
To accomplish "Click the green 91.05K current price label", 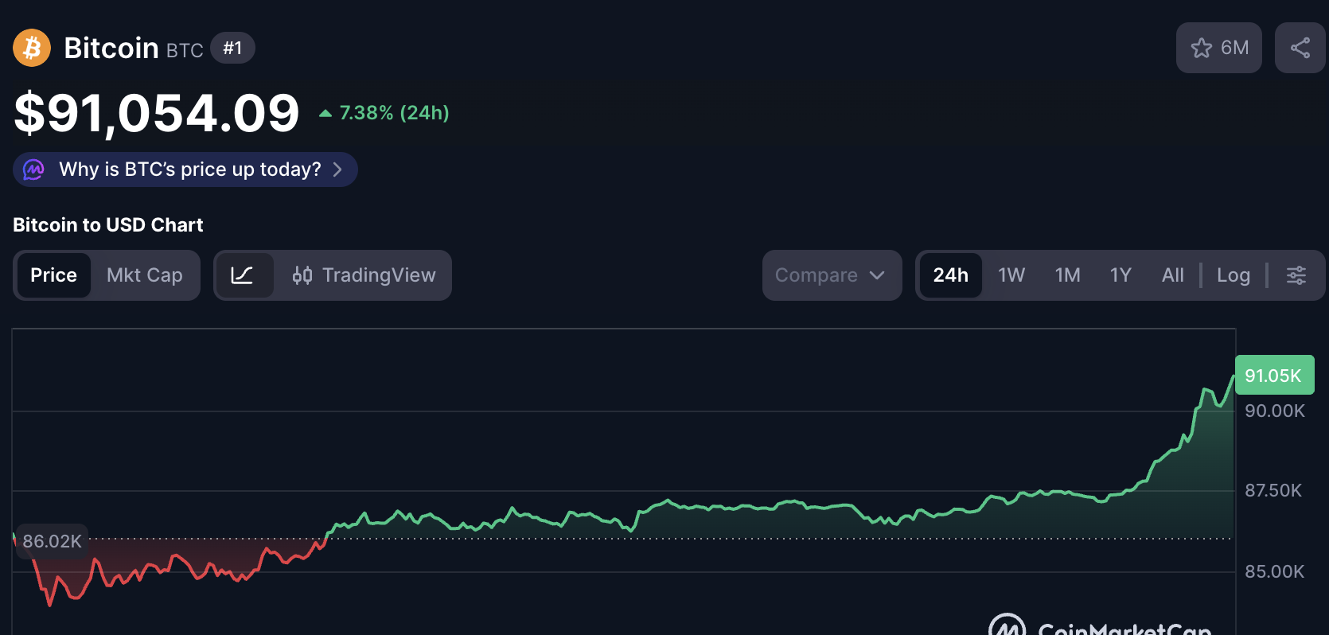I will coord(1273,376).
